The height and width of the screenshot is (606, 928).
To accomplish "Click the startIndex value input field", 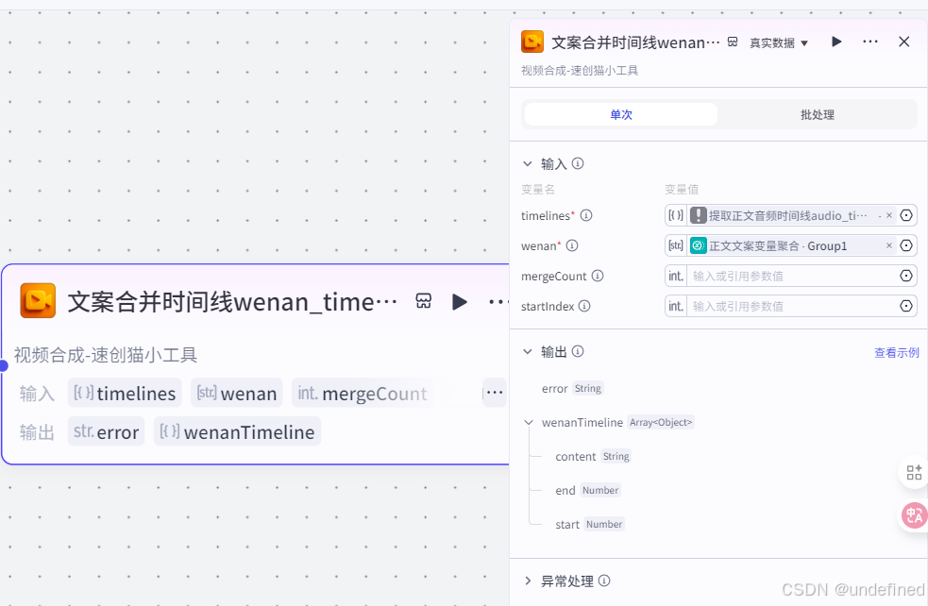I will coord(791,306).
